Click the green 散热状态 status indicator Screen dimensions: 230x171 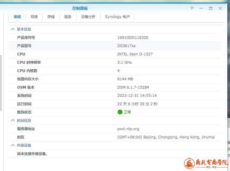pyautogui.click(x=120, y=112)
